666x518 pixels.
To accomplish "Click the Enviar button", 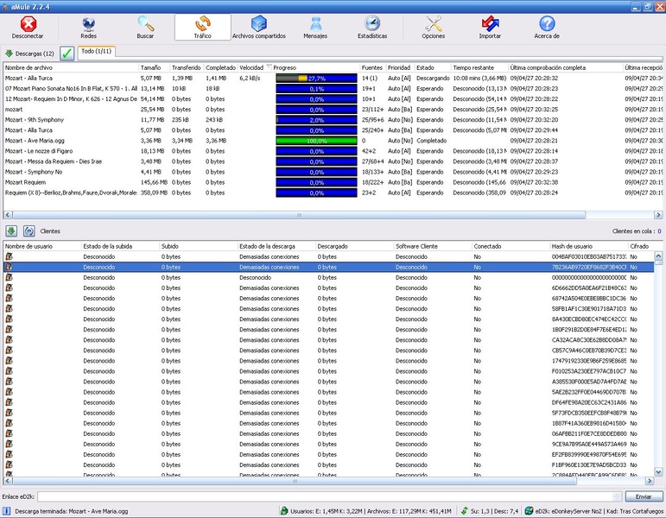I will pos(643,496).
